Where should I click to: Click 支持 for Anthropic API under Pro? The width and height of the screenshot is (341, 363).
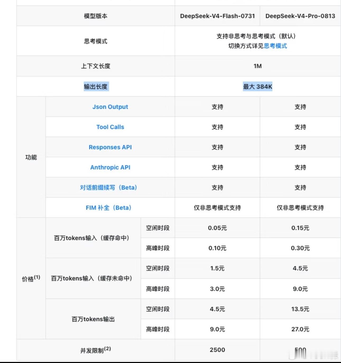point(300,167)
